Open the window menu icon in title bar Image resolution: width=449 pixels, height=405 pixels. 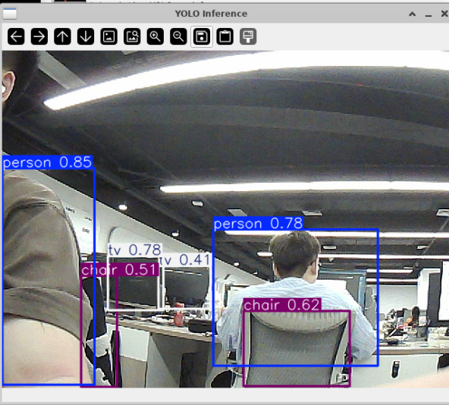(10, 13)
